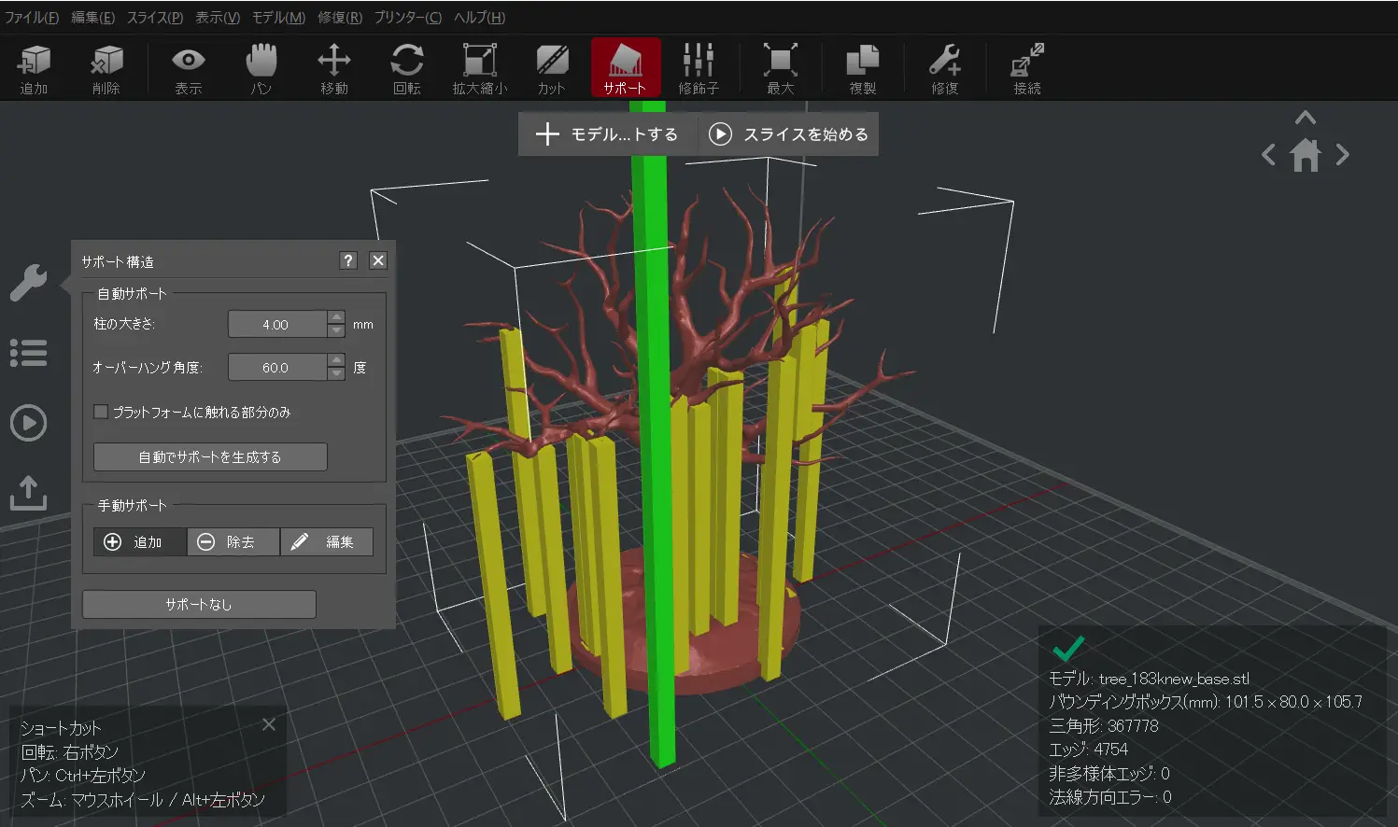Open the Repair (修復) wrench tool
This screenshot has height=827, width=1398.
[x=944, y=69]
